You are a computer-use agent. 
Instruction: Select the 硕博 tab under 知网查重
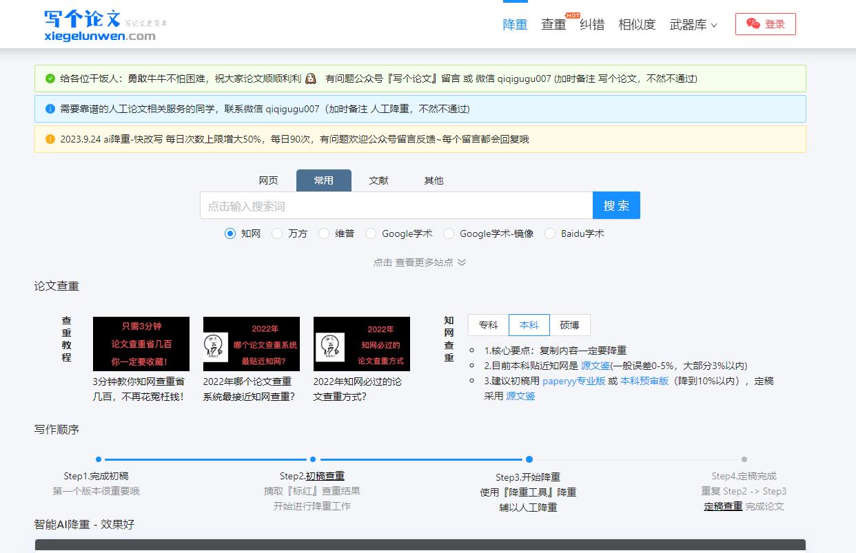tap(570, 325)
